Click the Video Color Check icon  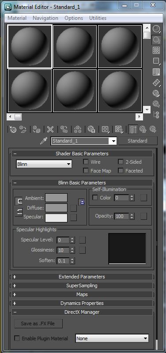coord(156,72)
